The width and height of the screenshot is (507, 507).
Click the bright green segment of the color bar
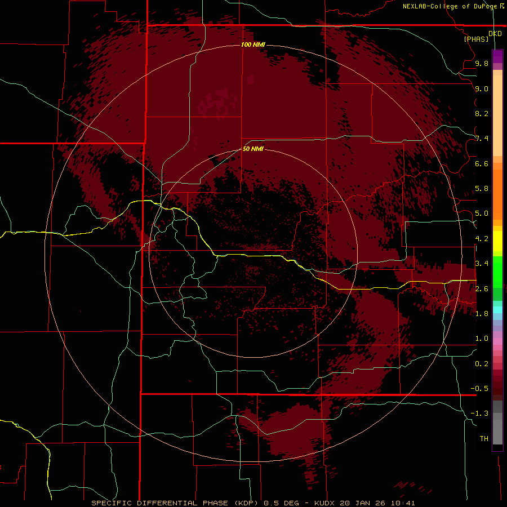click(x=497, y=272)
